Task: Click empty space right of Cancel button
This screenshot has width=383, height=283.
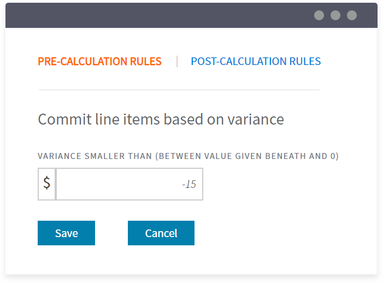Action: point(273,233)
